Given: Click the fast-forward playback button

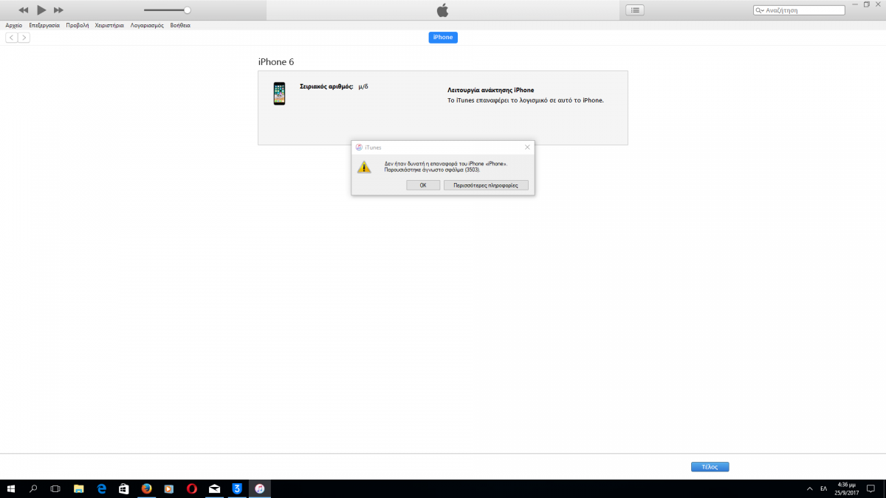Looking at the screenshot, I should pyautogui.click(x=58, y=10).
